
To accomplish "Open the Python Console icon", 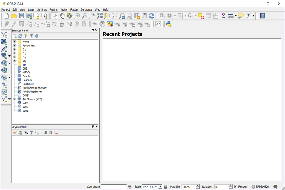I will pyautogui.click(x=169, y=24).
